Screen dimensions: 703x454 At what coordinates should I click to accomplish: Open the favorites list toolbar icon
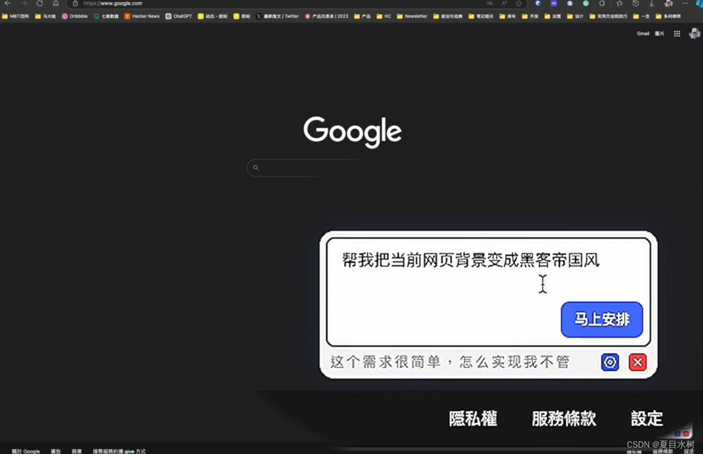620,3
